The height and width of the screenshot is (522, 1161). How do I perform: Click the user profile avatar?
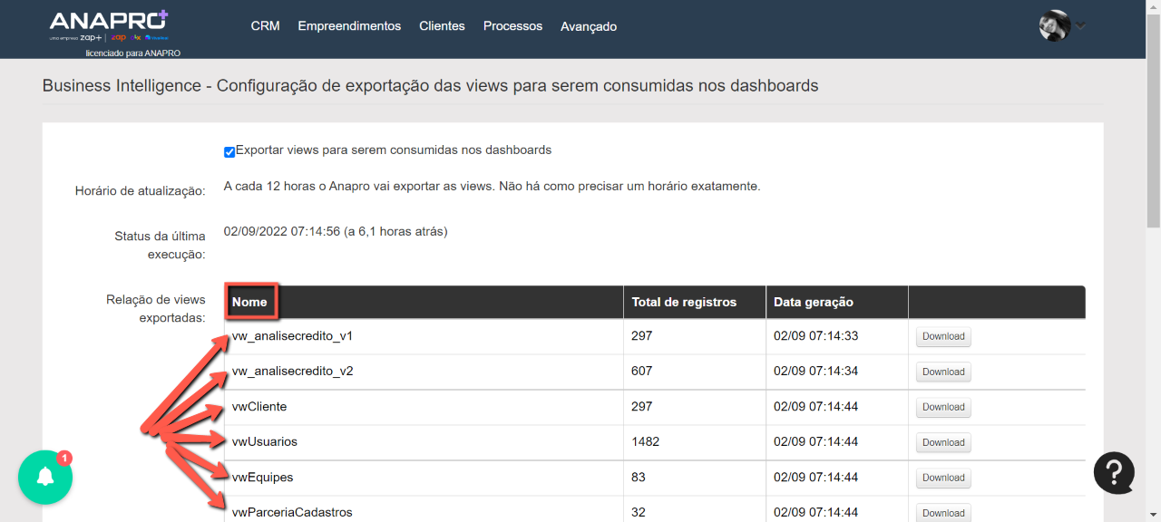pyautogui.click(x=1055, y=25)
